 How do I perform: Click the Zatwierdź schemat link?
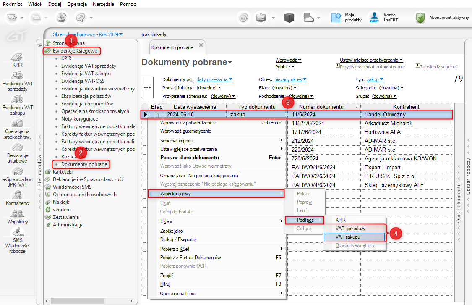coord(439,67)
